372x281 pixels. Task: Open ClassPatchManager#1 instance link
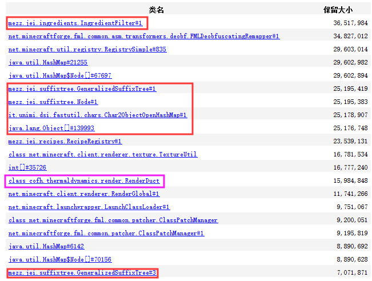[106, 234]
